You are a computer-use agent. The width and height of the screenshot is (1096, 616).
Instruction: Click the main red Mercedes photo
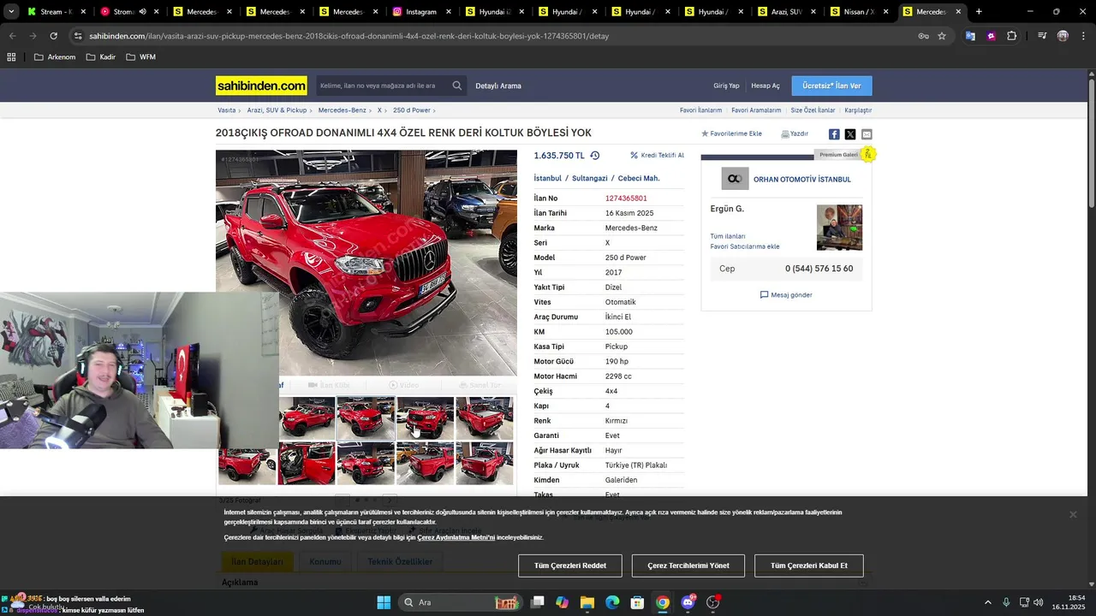(x=366, y=263)
